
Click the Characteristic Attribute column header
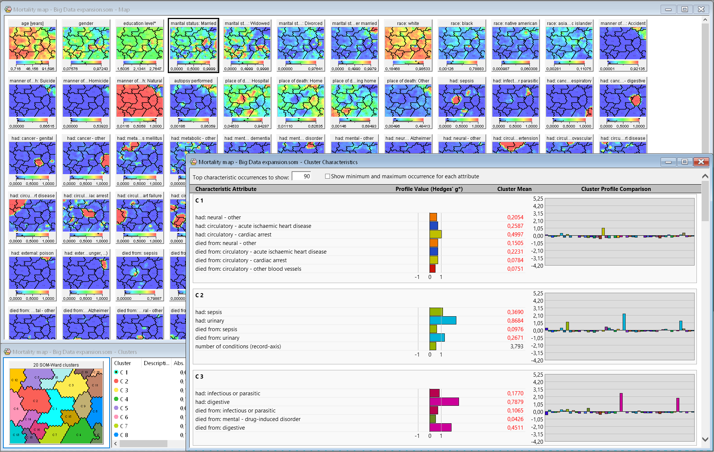tap(226, 189)
